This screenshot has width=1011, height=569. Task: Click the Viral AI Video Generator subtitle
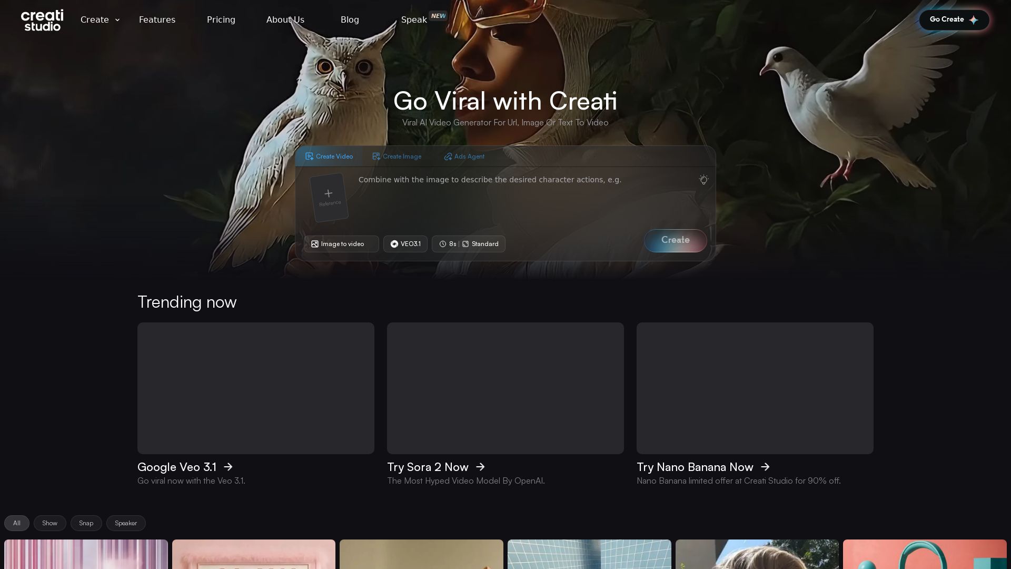click(506, 122)
